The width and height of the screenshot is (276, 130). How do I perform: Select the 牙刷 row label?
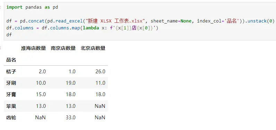(x=11, y=83)
